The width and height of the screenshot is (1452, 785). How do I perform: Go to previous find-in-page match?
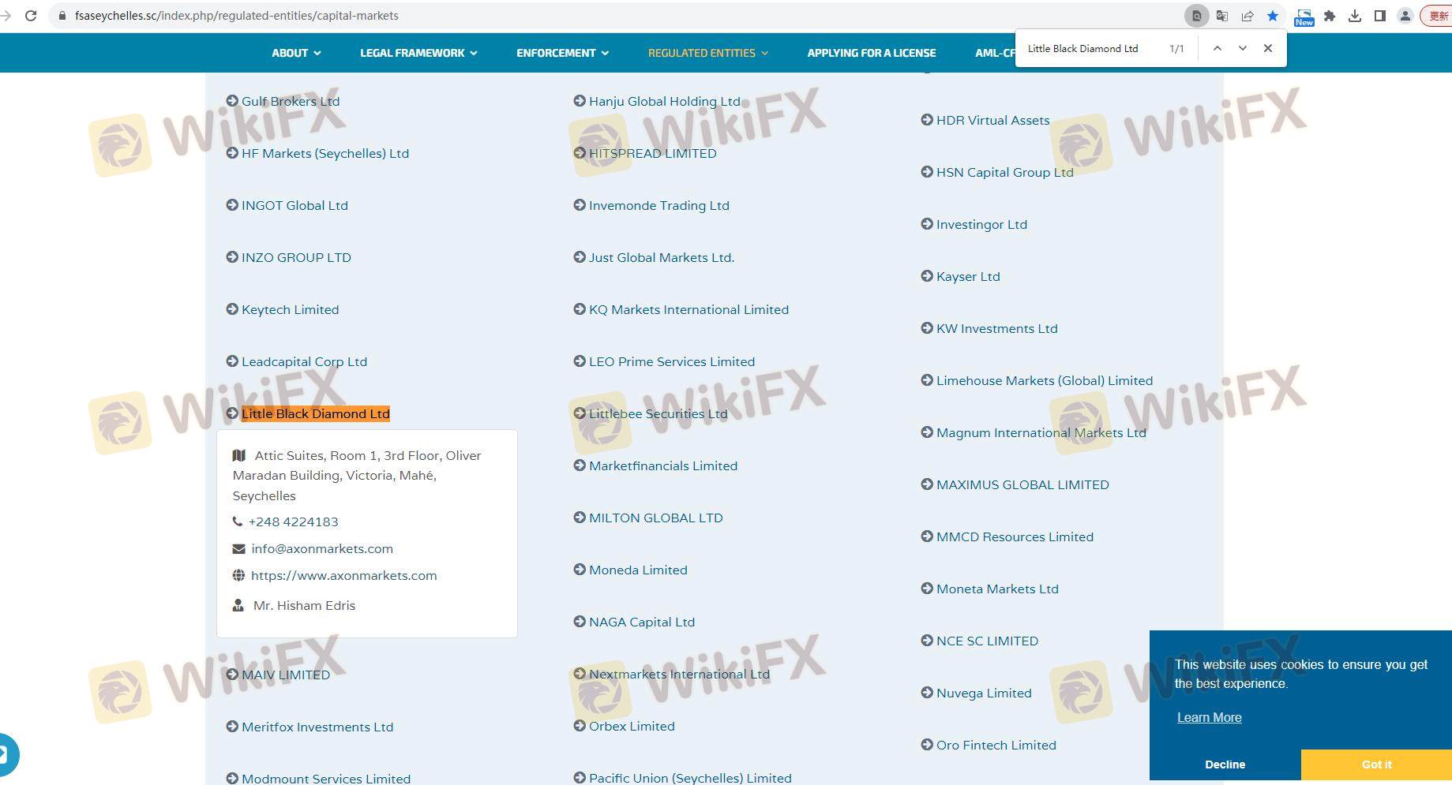click(x=1218, y=48)
